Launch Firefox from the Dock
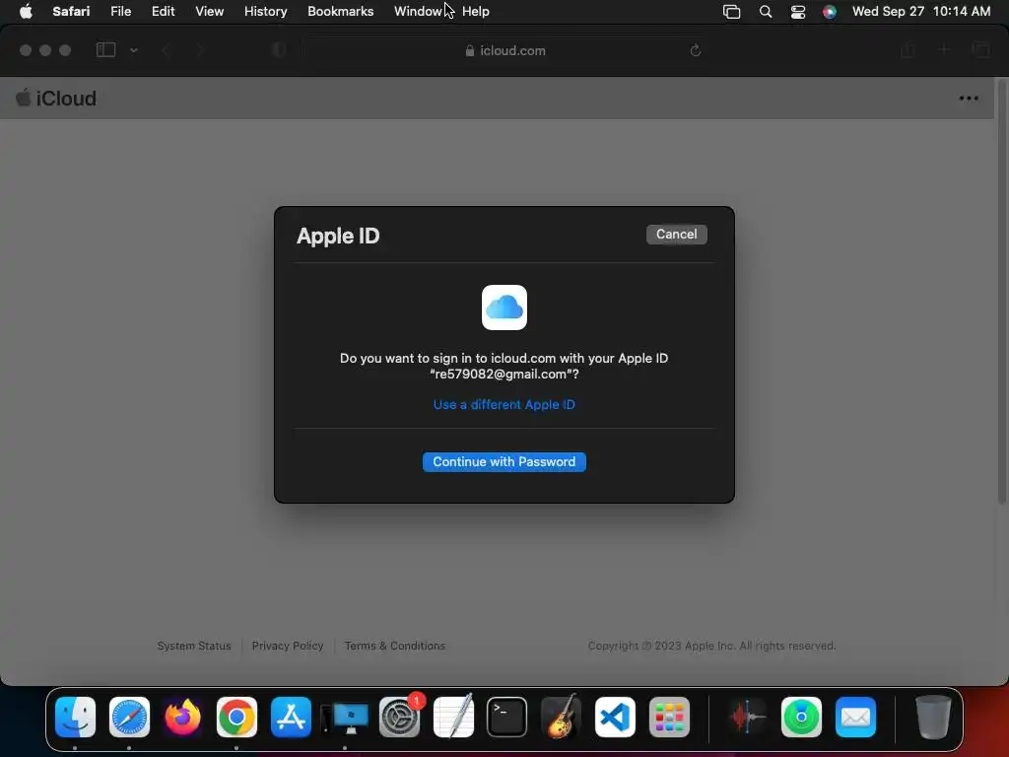The height and width of the screenshot is (757, 1009). 182,718
